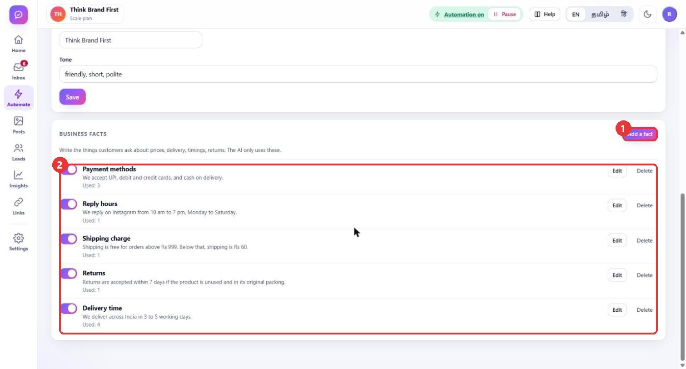686x369 pixels.
Task: Go to Home in the sidebar
Action: [x=19, y=44]
